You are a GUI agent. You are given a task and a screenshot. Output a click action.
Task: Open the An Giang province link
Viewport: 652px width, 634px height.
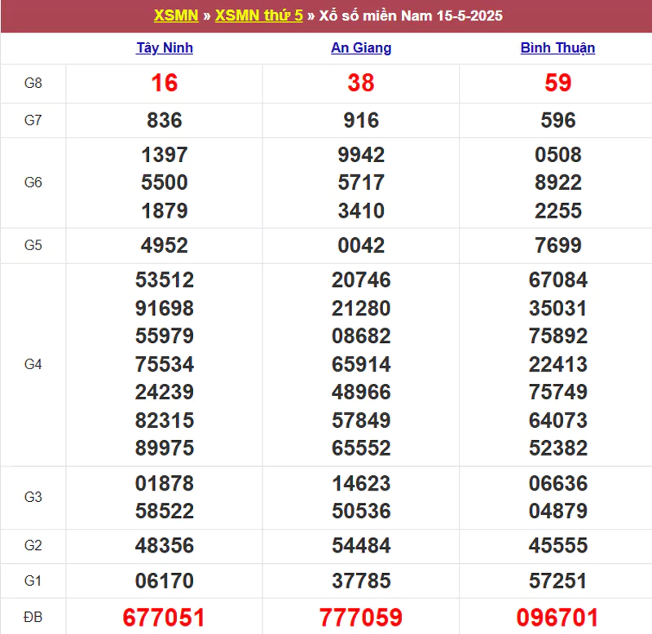361,48
